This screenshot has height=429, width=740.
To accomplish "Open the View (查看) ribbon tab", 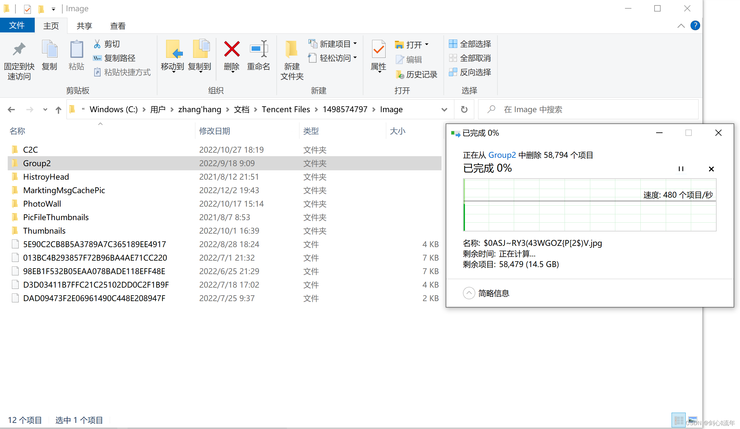I will [x=118, y=26].
